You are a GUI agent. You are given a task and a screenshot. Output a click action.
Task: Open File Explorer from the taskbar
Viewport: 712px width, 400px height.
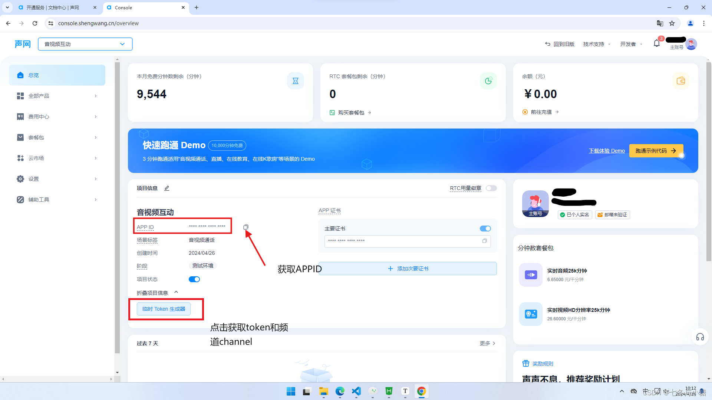(x=324, y=391)
